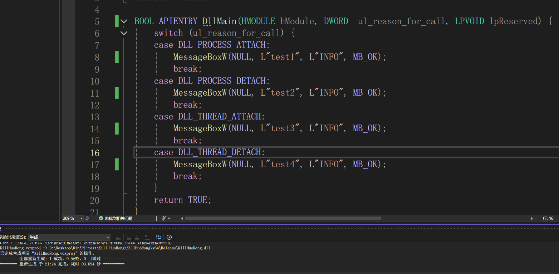Run Code Cleanup with the broom icon

(x=164, y=218)
